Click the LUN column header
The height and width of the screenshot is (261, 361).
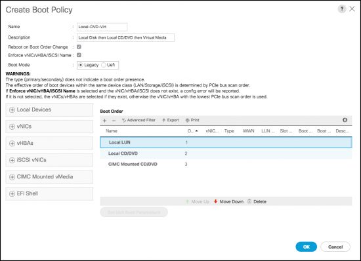(268, 131)
